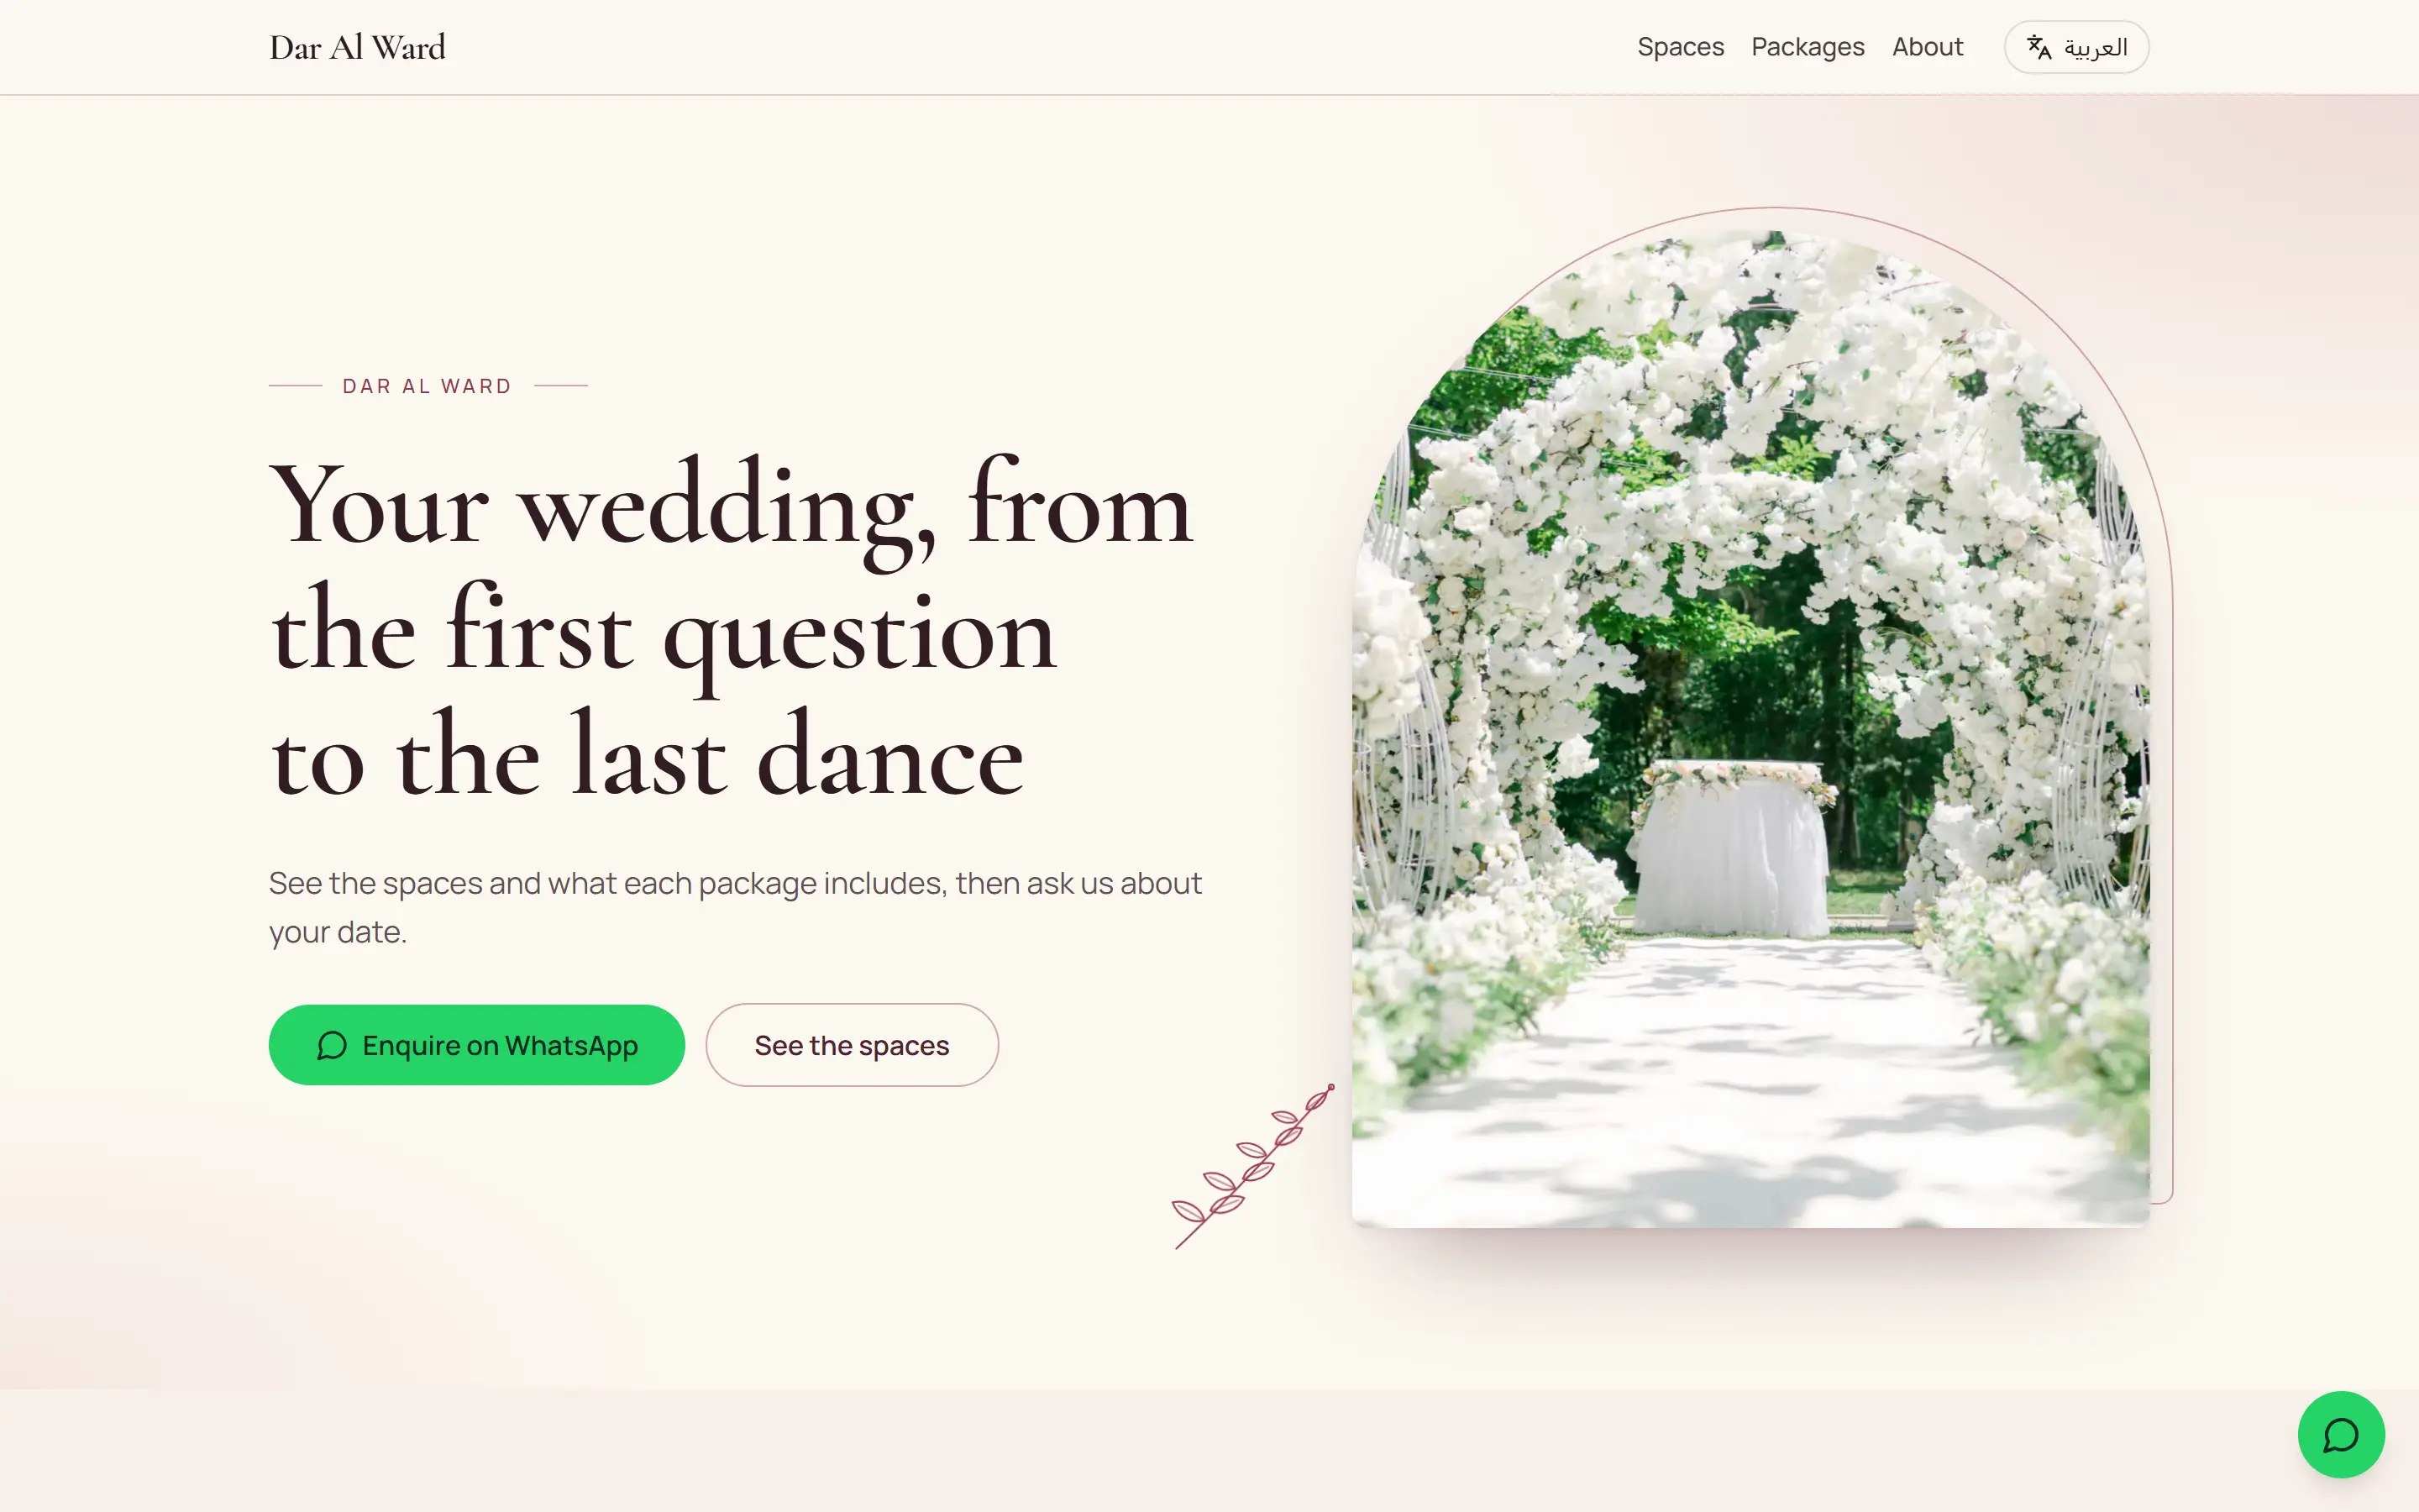Go to Packages in the navigation

(x=1808, y=47)
